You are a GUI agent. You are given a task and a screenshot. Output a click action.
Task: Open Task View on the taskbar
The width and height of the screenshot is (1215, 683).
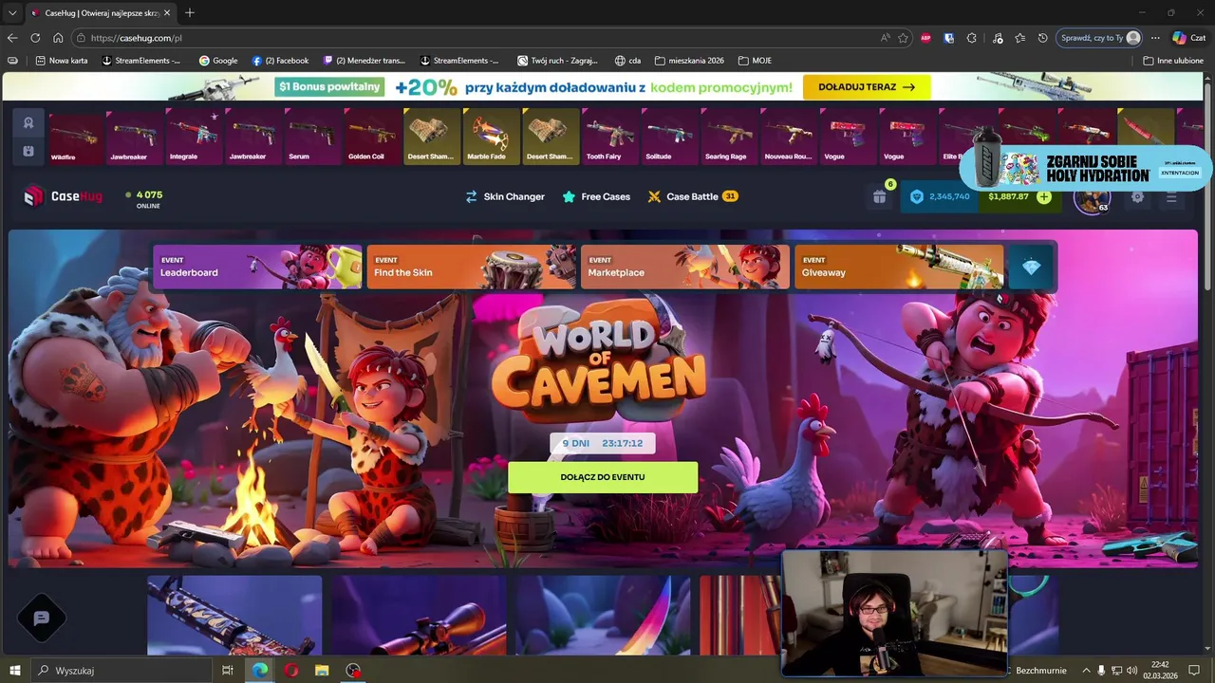tap(227, 670)
